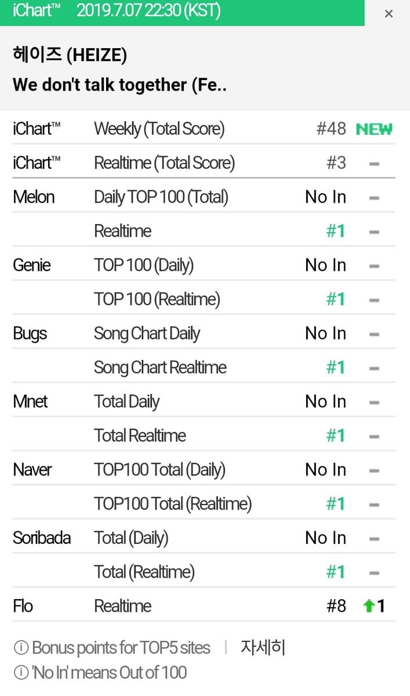Click the NEW badge on Weekly row
Screen dimensions: 410x696
point(373,129)
